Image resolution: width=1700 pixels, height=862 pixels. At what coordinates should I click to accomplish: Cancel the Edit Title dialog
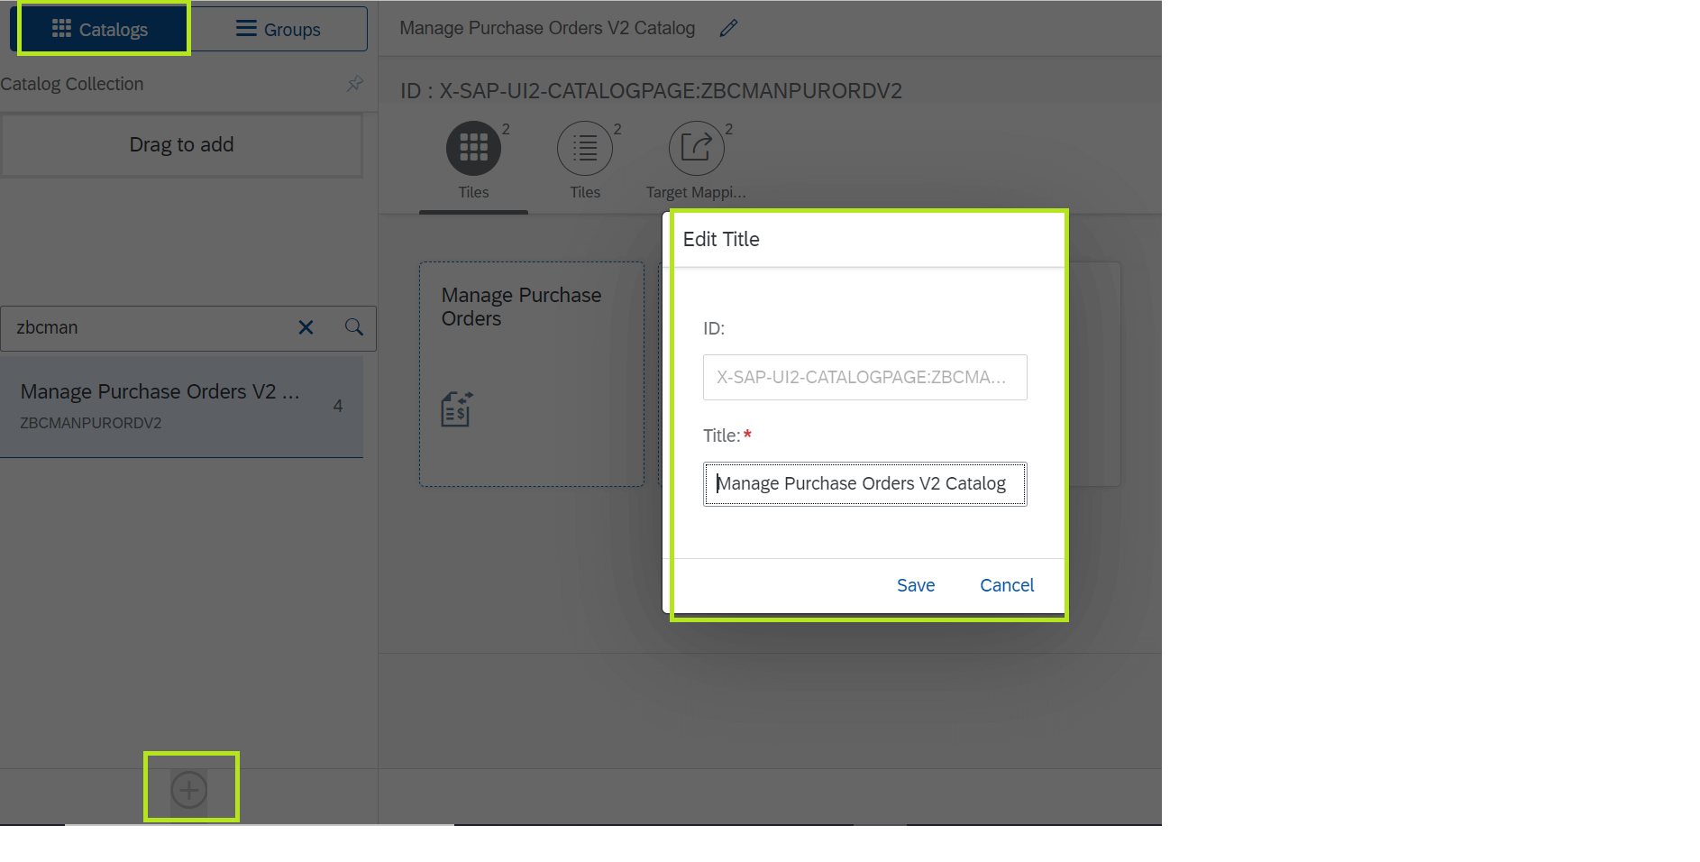[1006, 584]
